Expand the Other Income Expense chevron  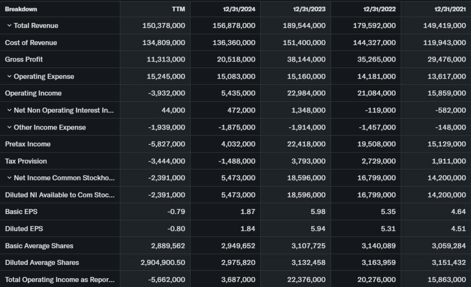pos(9,127)
